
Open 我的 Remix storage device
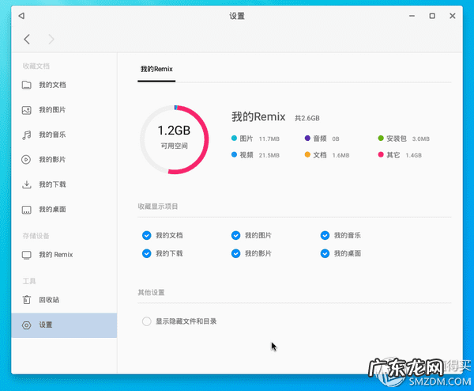55,255
